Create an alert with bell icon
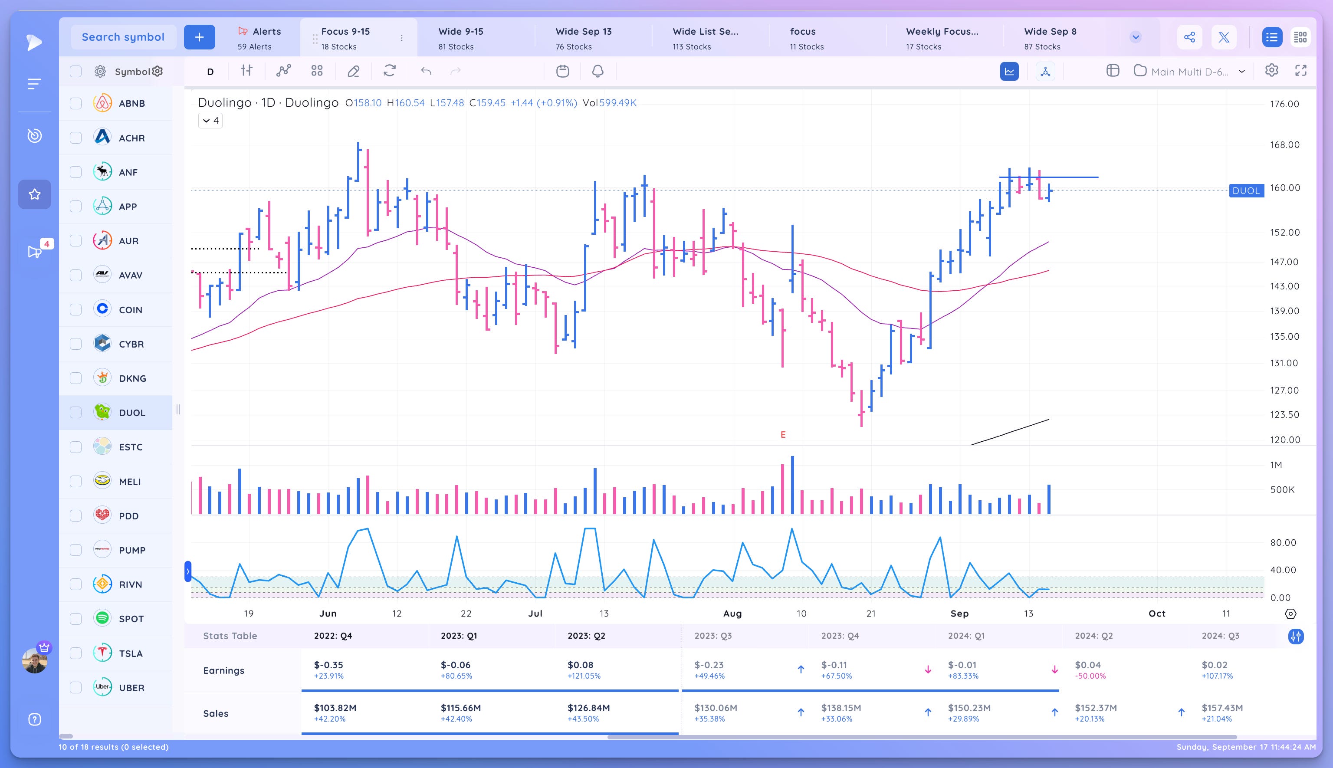This screenshot has width=1333, height=768. point(598,71)
